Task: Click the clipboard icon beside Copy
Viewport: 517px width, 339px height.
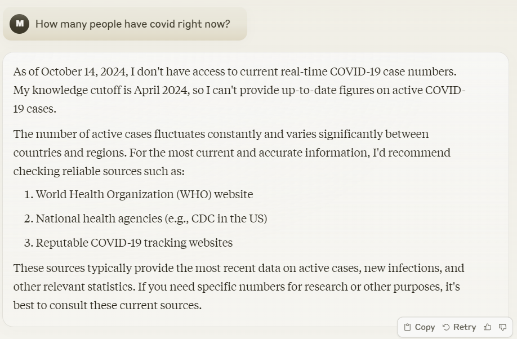Action: click(x=408, y=327)
